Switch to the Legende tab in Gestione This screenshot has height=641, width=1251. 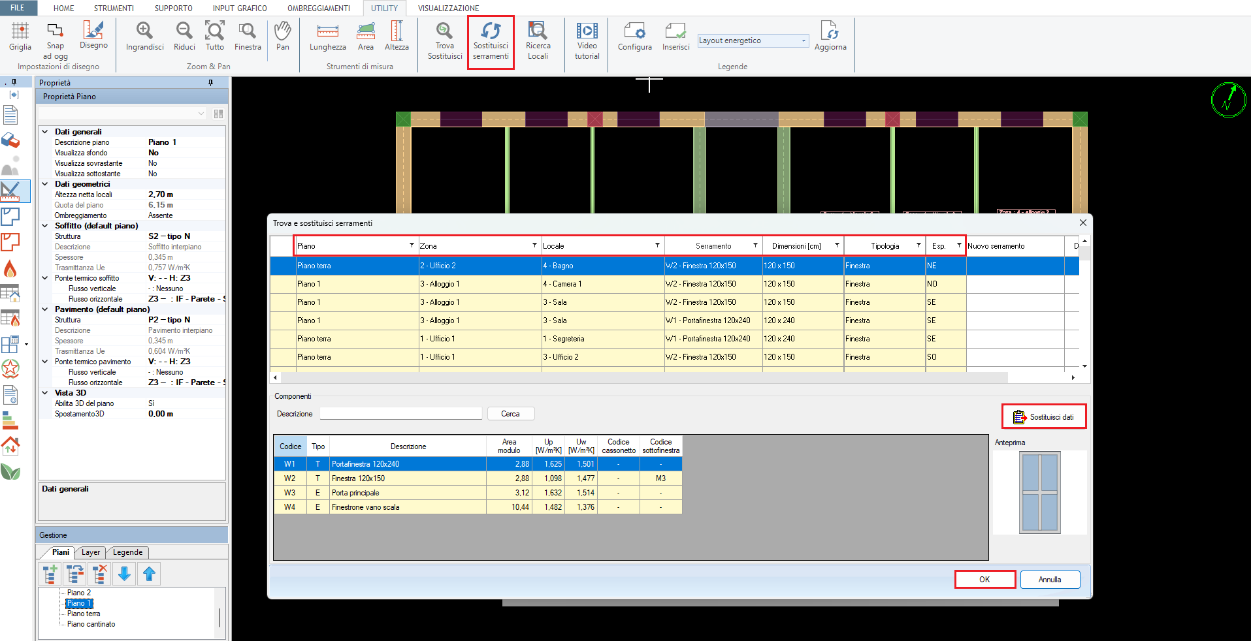[x=128, y=552]
